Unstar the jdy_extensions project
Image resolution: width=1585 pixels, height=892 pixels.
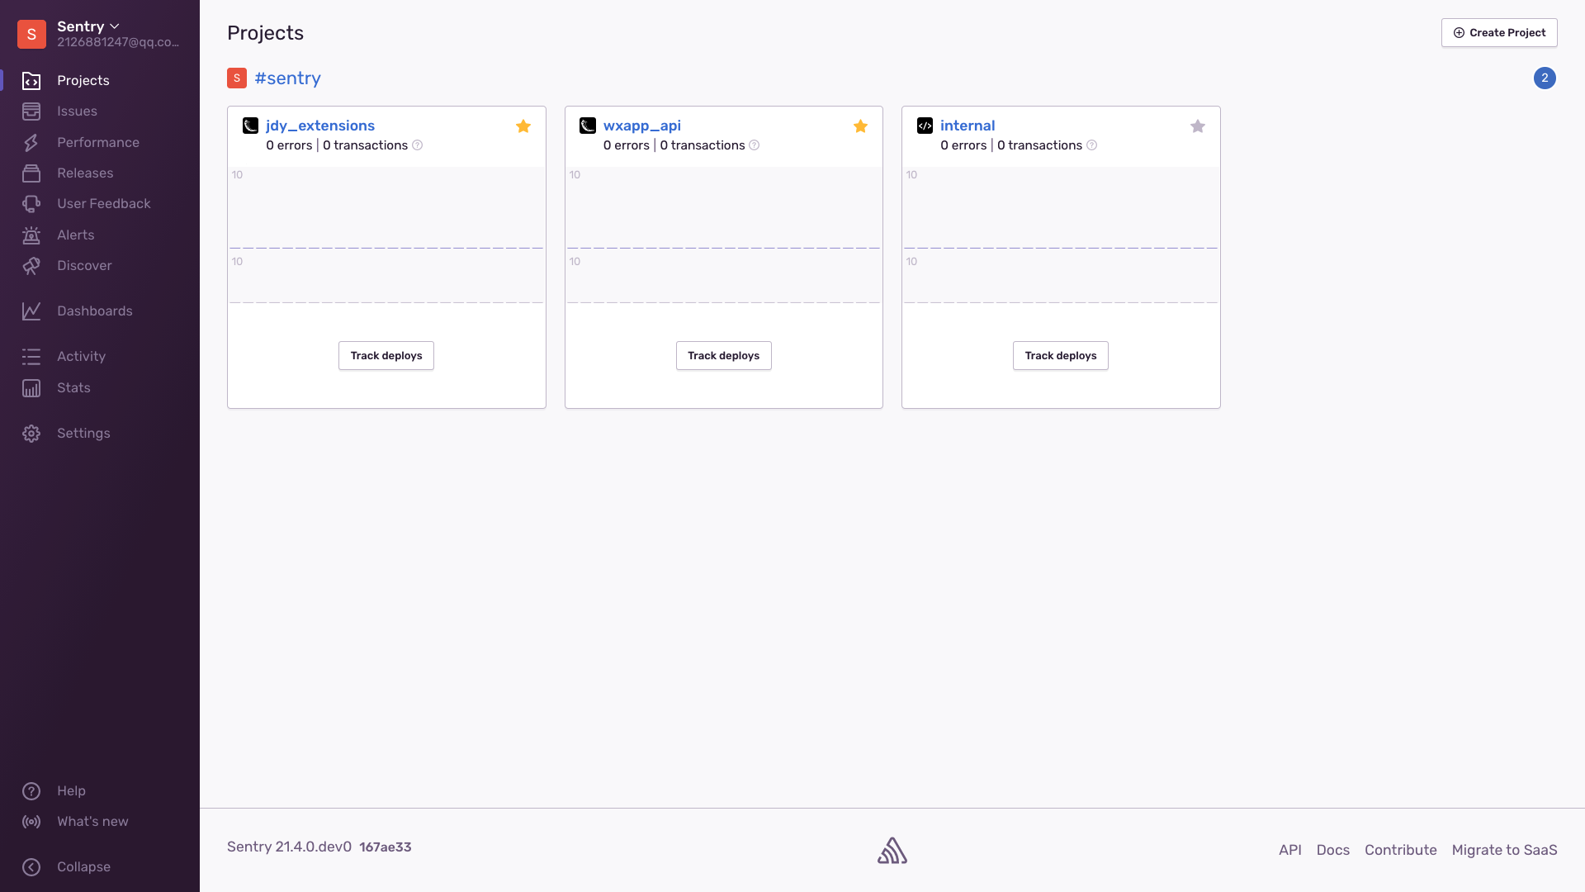tap(523, 126)
